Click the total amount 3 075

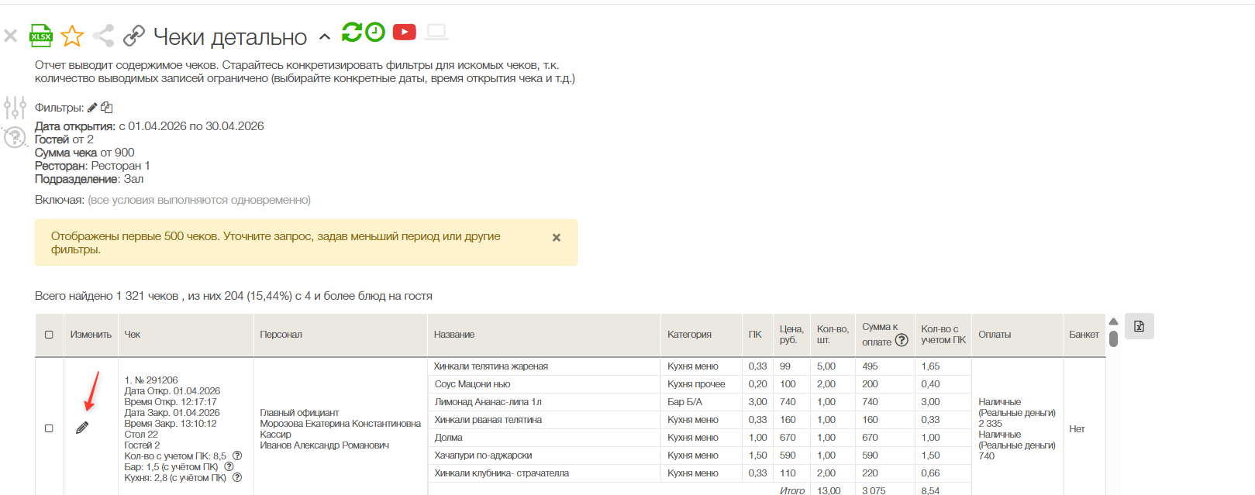pos(874,490)
